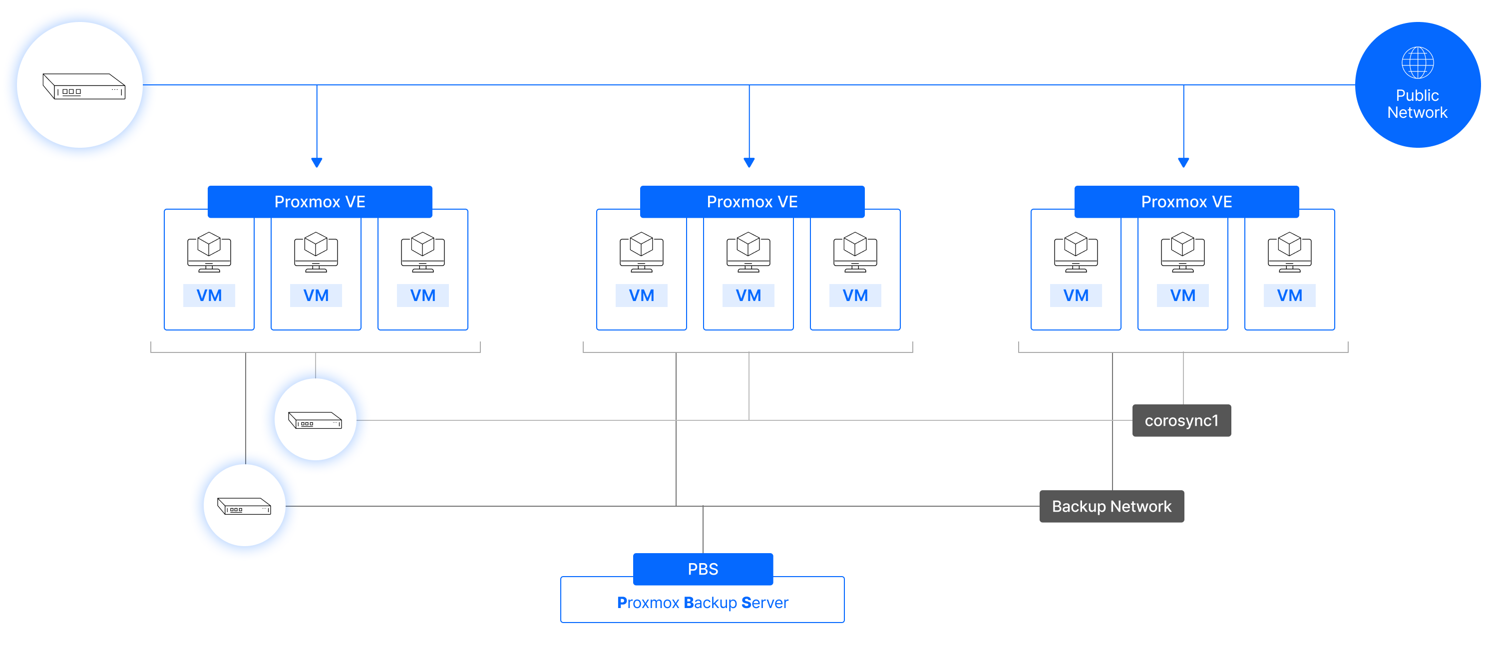Click the right Proxmox VE header
Screen dimensions: 1498x645
(1186, 202)
